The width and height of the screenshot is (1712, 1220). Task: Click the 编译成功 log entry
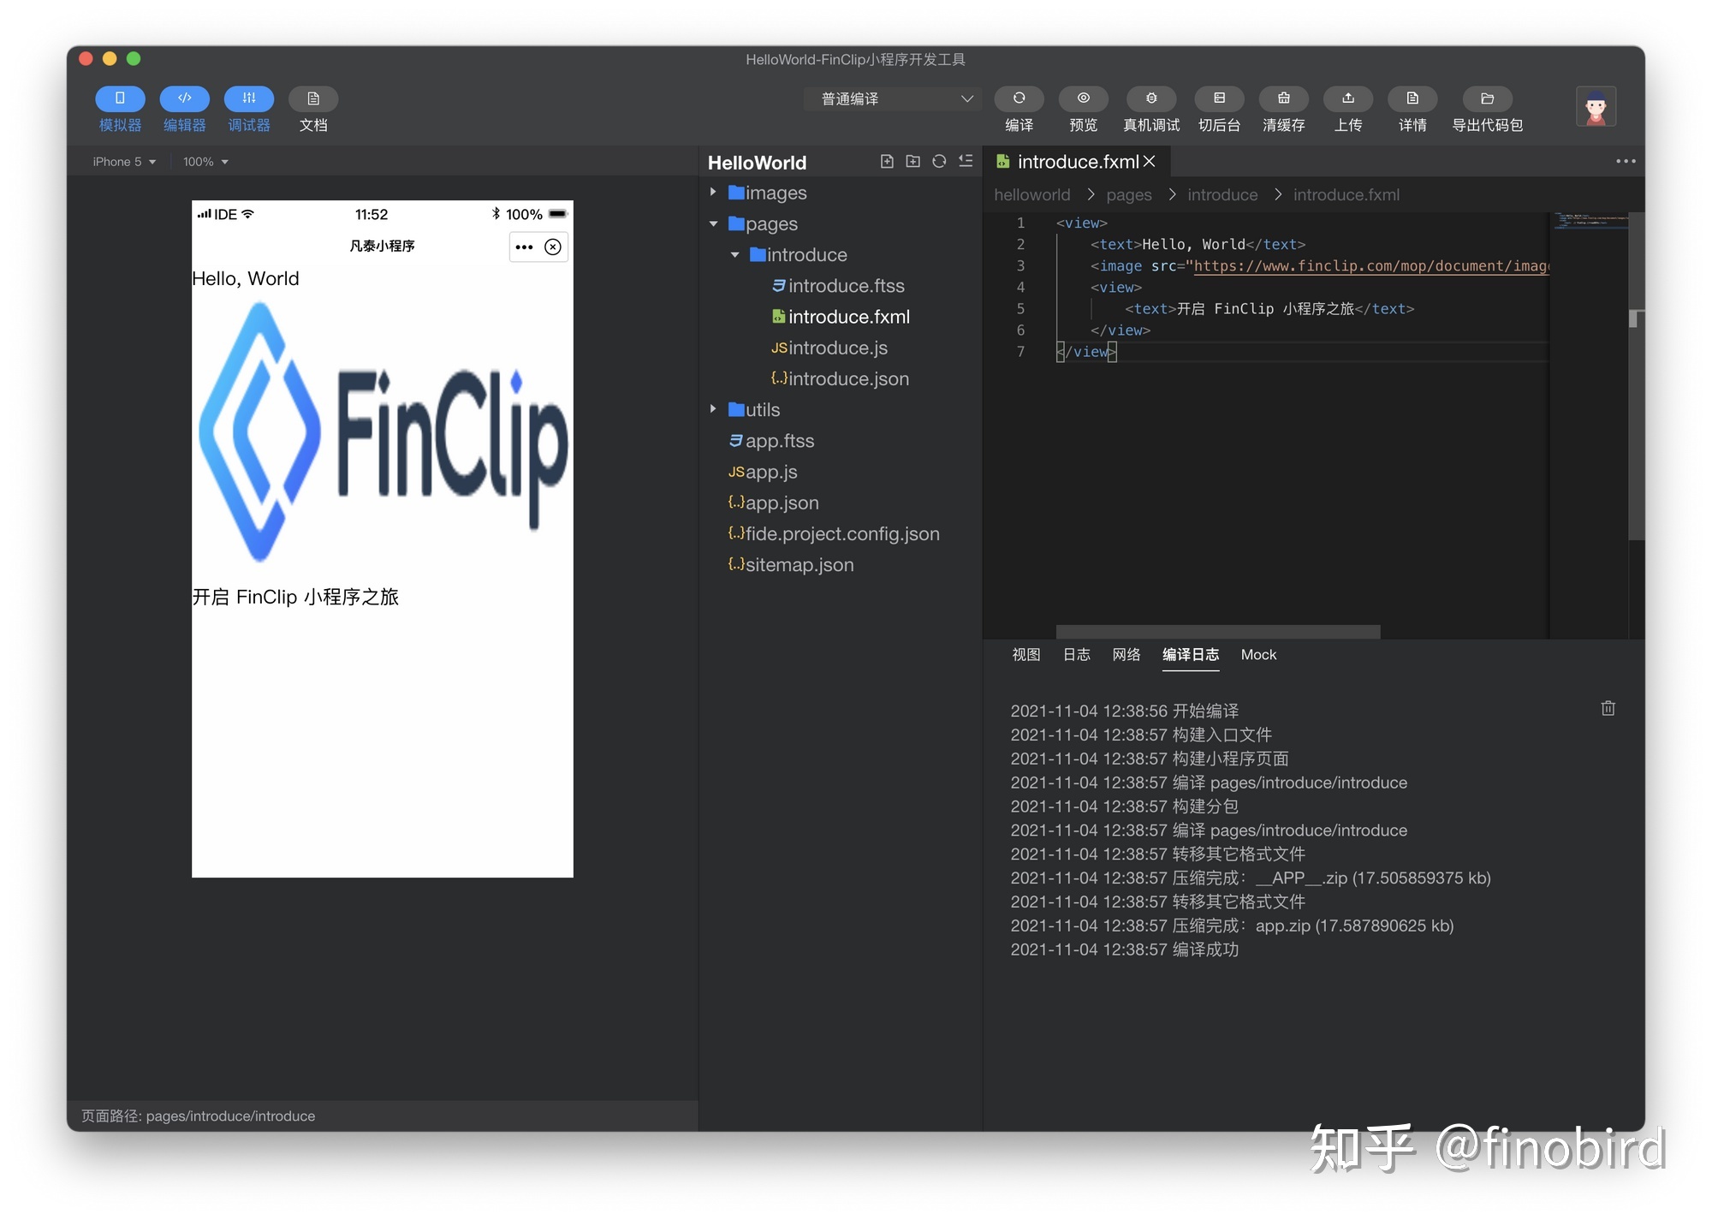pyautogui.click(x=1124, y=949)
